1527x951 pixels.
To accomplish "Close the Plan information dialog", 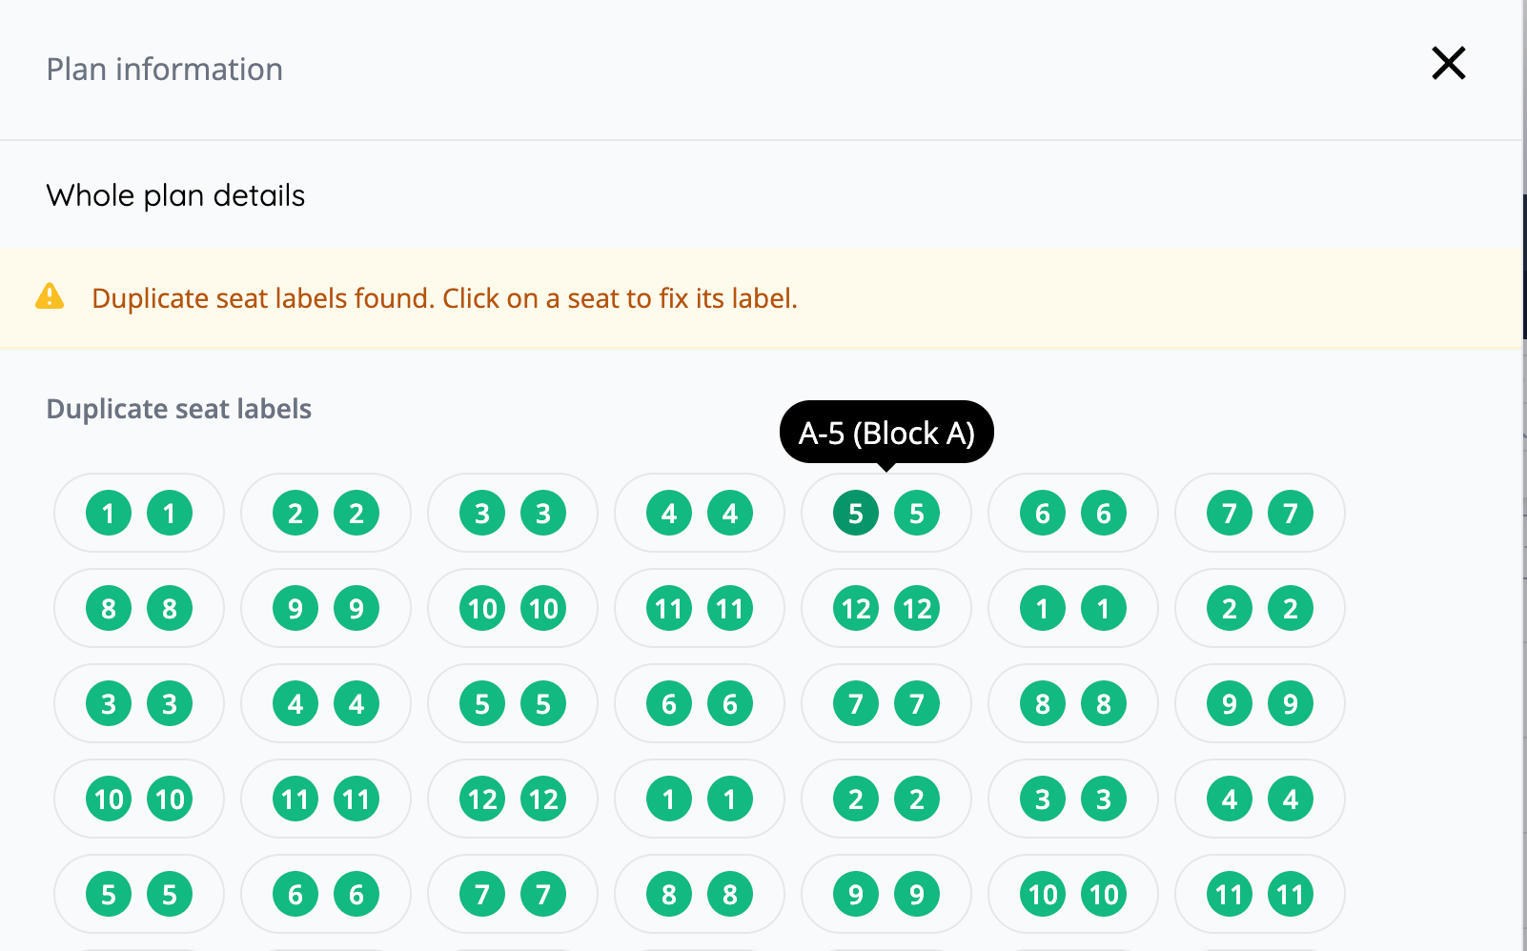I will click(x=1448, y=63).
